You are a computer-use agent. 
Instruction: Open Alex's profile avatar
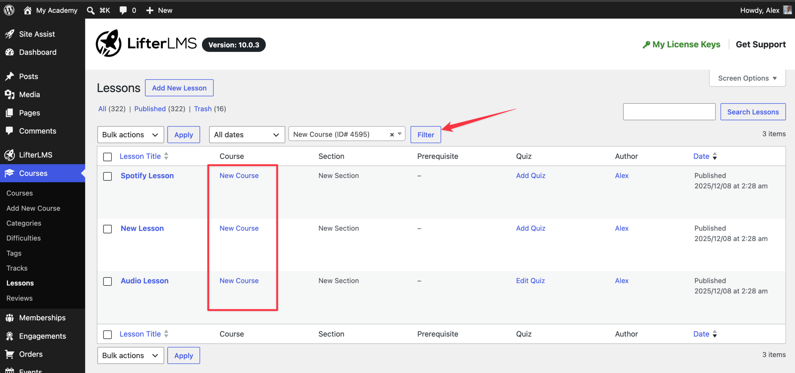click(x=787, y=10)
